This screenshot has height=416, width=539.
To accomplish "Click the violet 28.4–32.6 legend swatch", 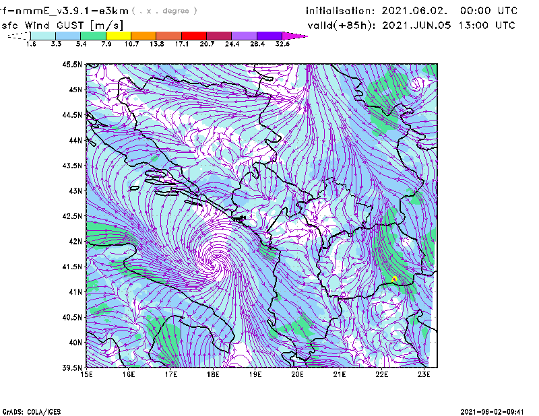I will coord(269,36).
